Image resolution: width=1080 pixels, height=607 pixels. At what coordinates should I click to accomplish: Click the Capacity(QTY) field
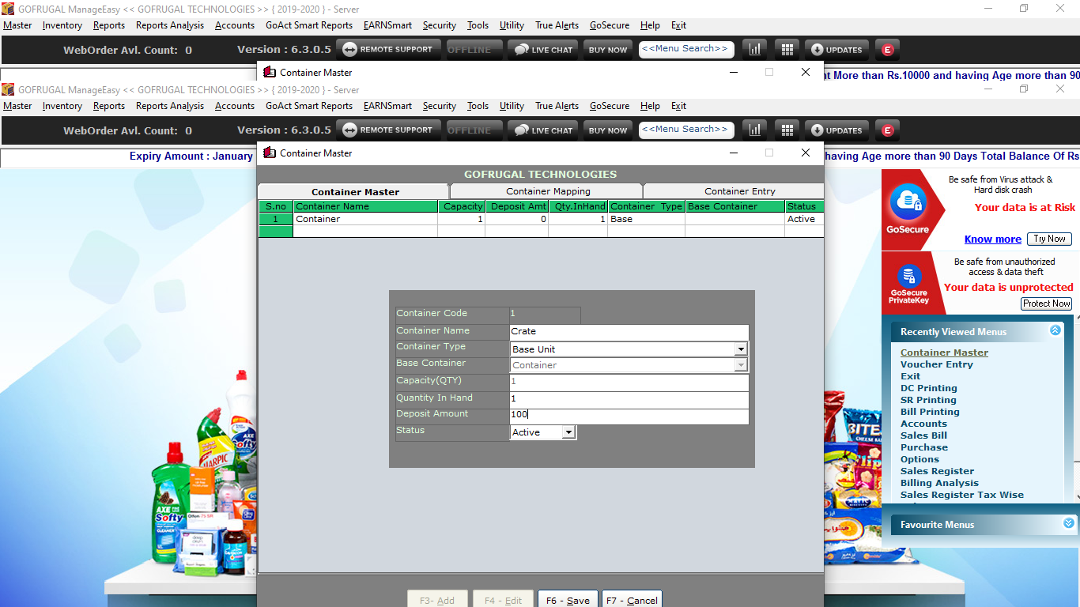(x=629, y=382)
